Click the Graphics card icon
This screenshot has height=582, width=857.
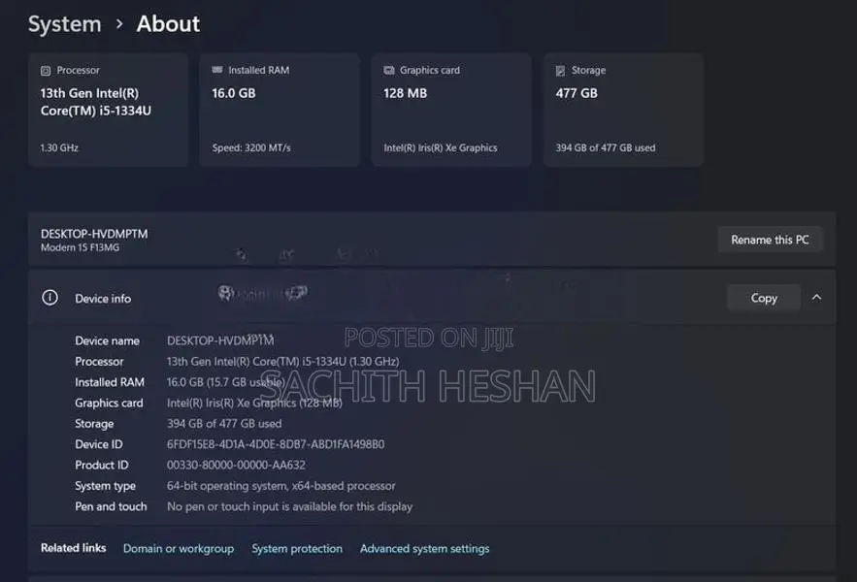coord(389,71)
